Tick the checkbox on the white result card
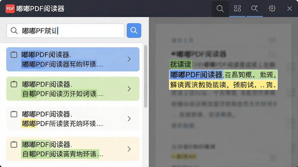This screenshot has height=167, width=298. tap(14, 114)
